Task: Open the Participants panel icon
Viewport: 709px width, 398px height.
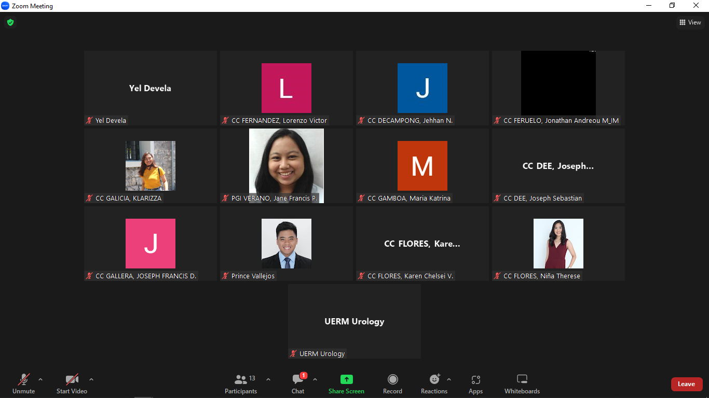Action: [241, 379]
